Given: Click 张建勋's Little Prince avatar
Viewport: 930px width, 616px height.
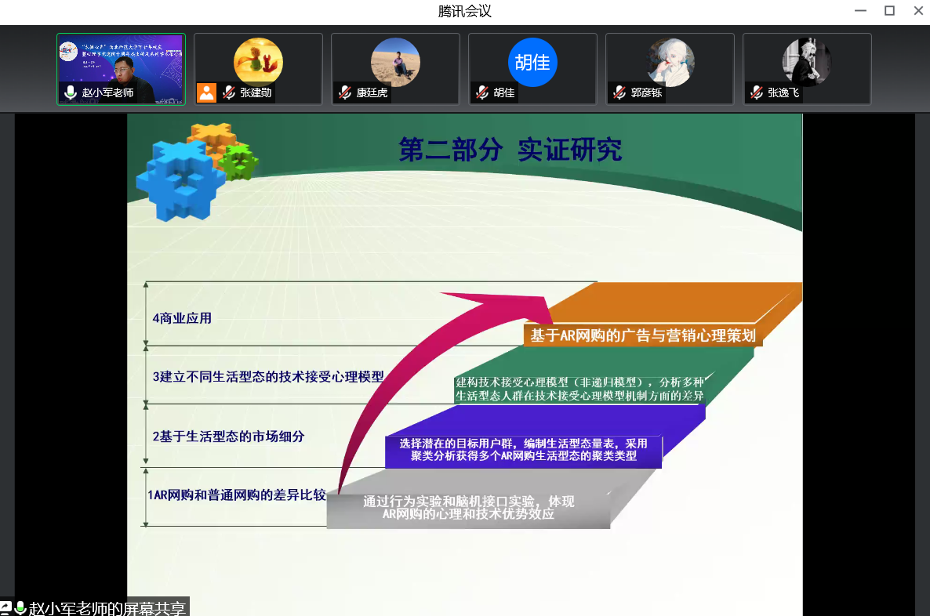Looking at the screenshot, I should tap(258, 61).
